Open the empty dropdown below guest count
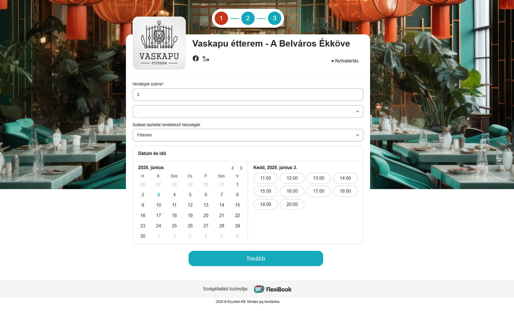Image resolution: width=514 pixels, height=311 pixels. pyautogui.click(x=248, y=112)
